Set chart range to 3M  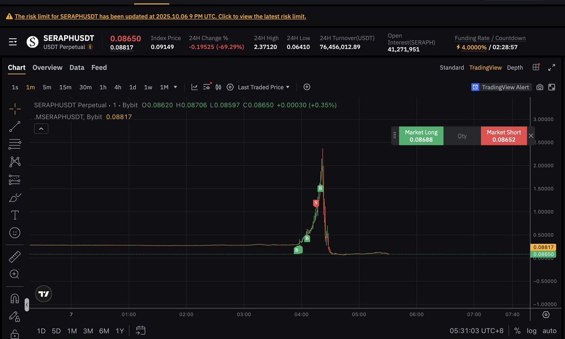[x=88, y=331]
